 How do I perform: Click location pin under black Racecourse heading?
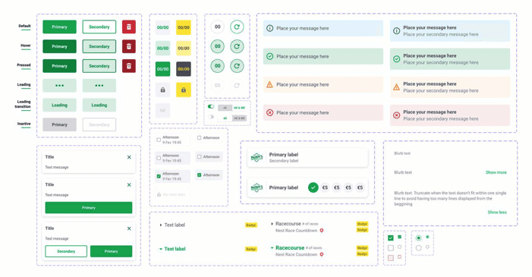click(322, 231)
